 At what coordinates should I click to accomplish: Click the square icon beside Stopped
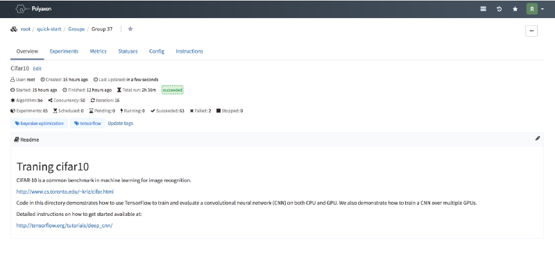[219, 111]
